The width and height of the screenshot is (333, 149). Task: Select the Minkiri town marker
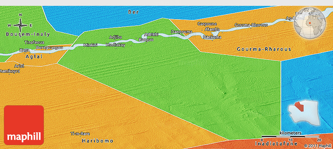(x=90, y=49)
